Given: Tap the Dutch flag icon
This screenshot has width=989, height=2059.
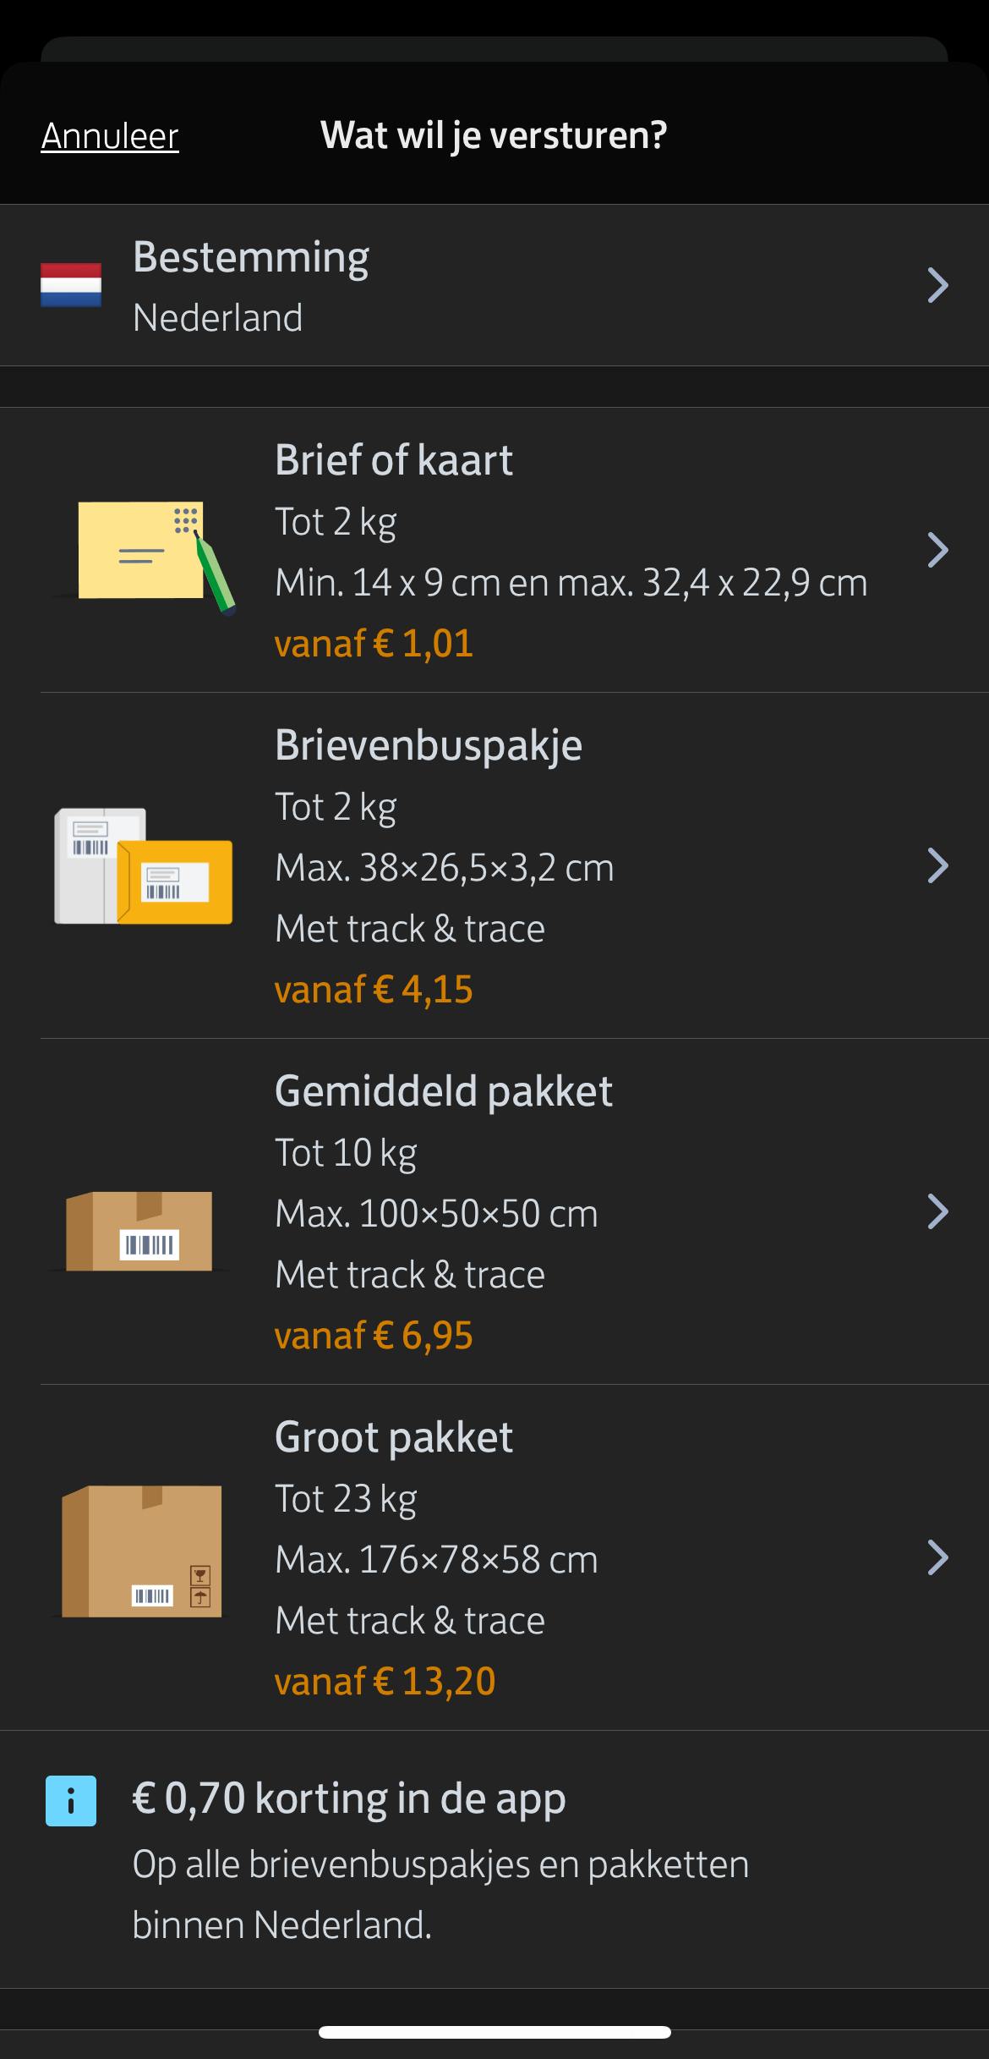Looking at the screenshot, I should pos(71,285).
